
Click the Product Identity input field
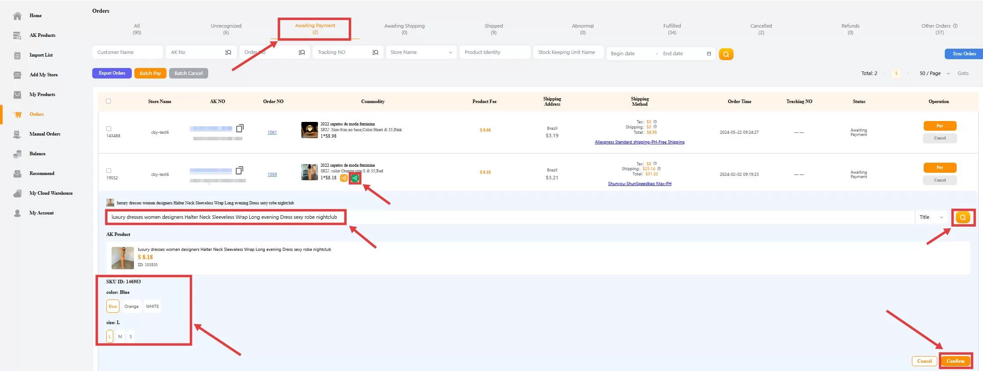pyautogui.click(x=495, y=52)
